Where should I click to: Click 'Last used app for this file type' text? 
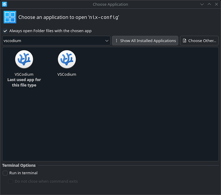pos(24,83)
